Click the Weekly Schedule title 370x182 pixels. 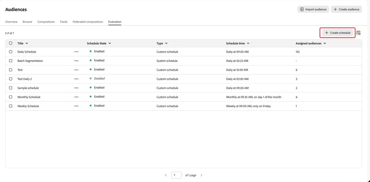[x=28, y=106]
